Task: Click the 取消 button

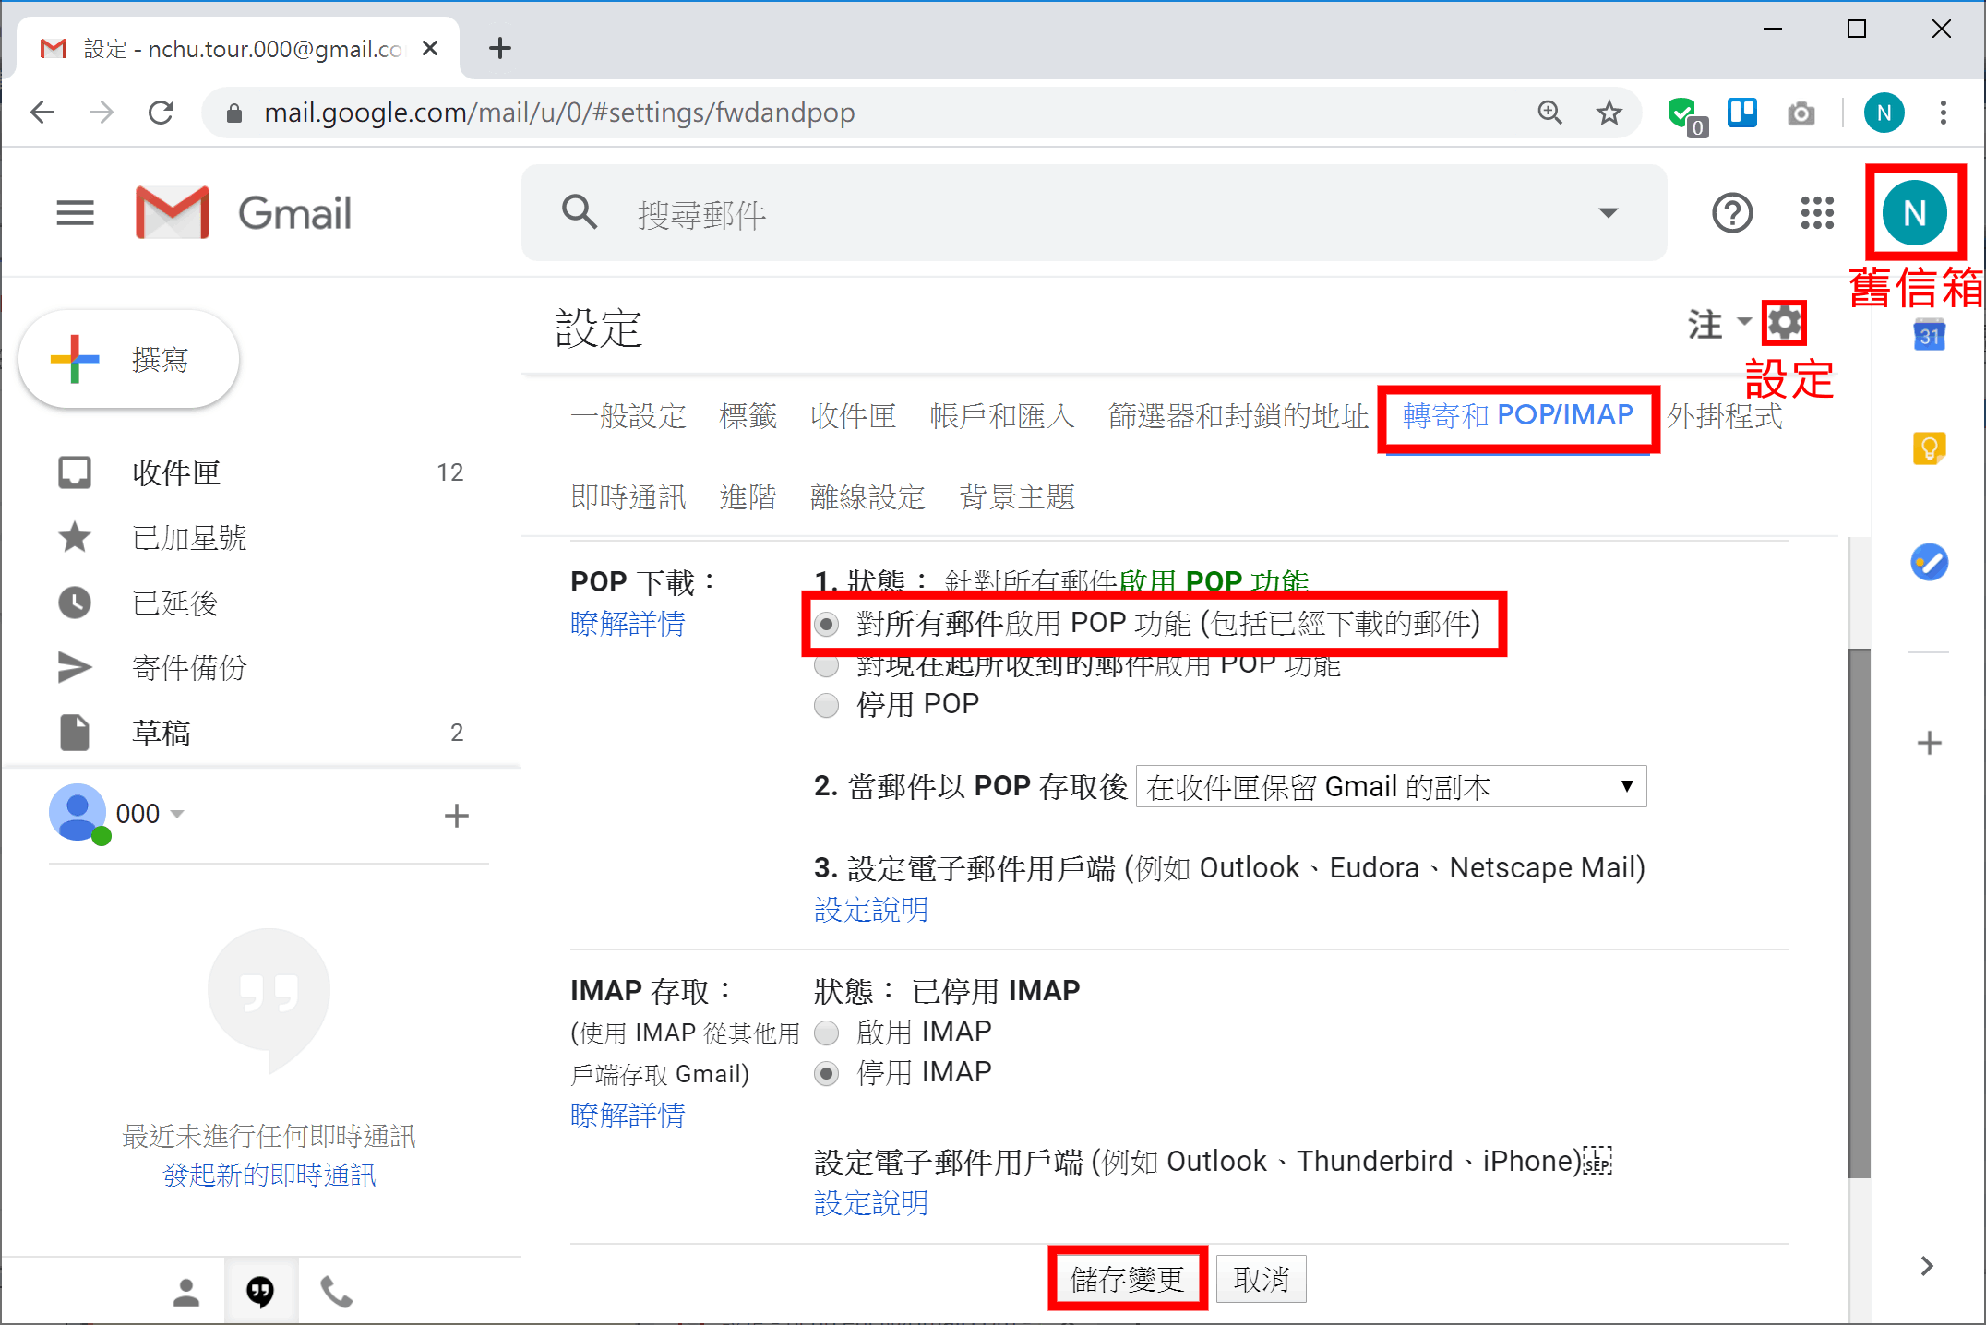Action: point(1261,1279)
